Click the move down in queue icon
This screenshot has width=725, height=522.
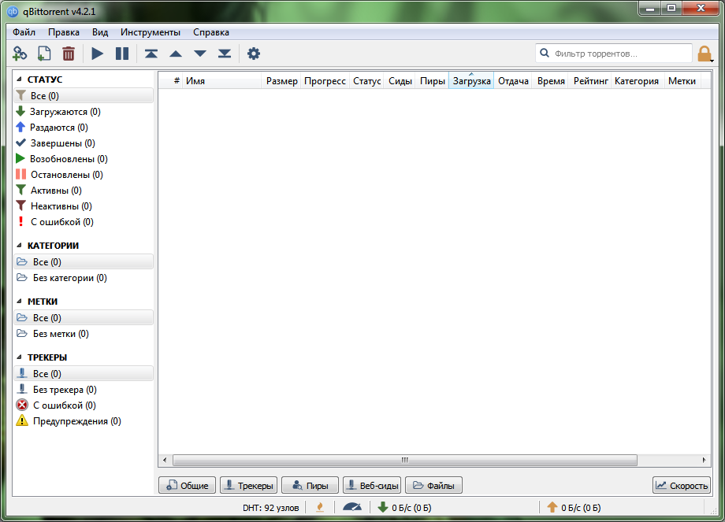click(x=199, y=54)
